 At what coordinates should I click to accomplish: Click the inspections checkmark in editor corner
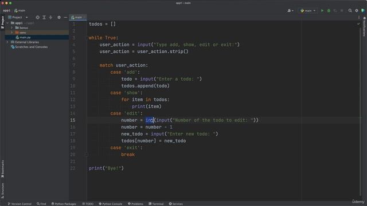358,24
